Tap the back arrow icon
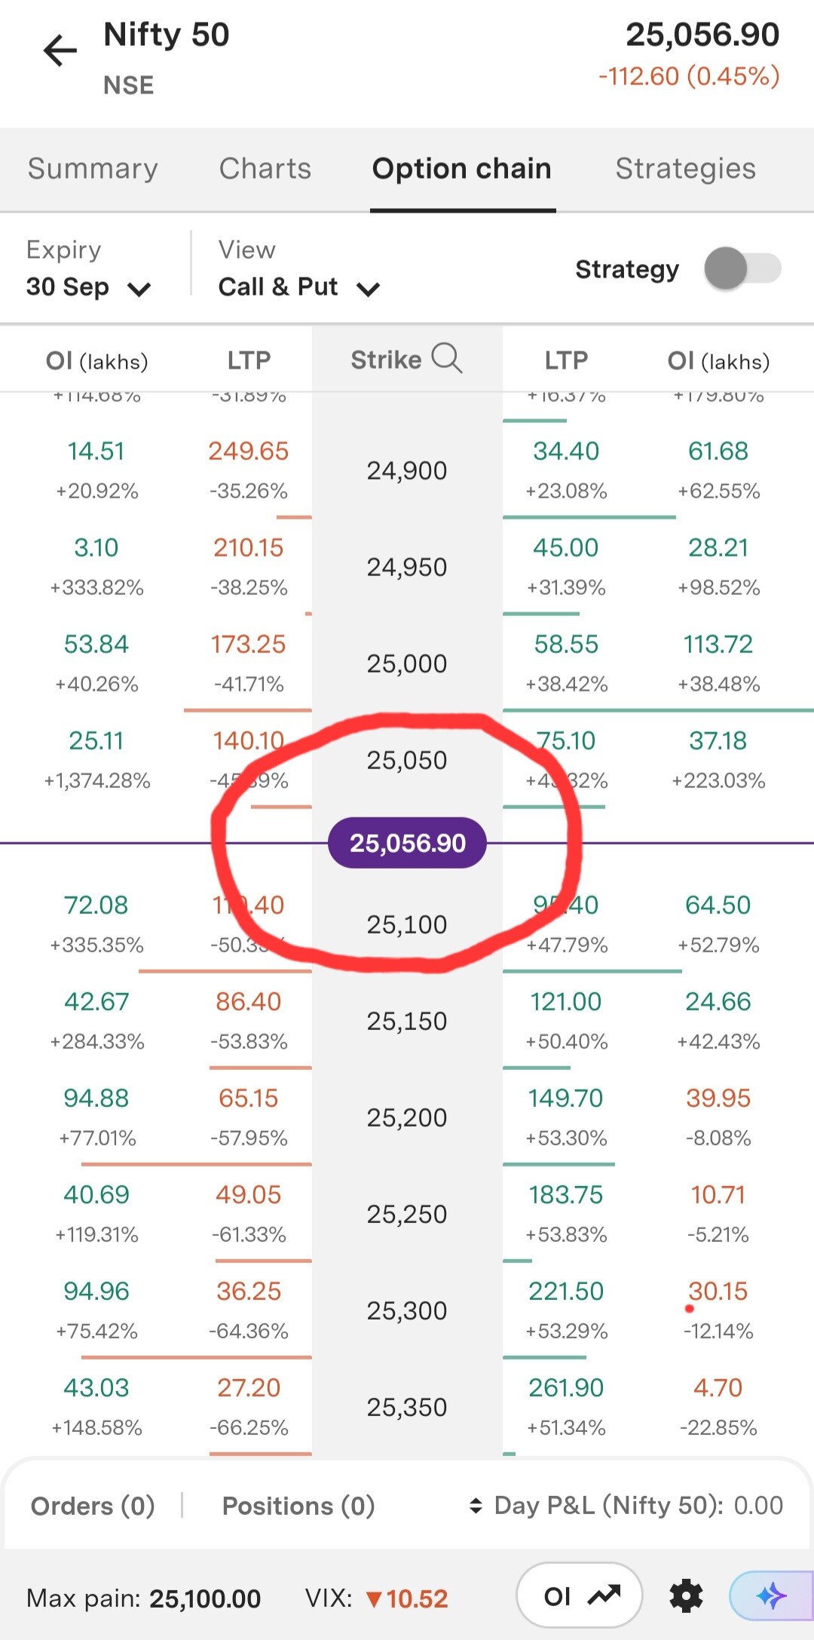The image size is (814, 1640). 60,51
